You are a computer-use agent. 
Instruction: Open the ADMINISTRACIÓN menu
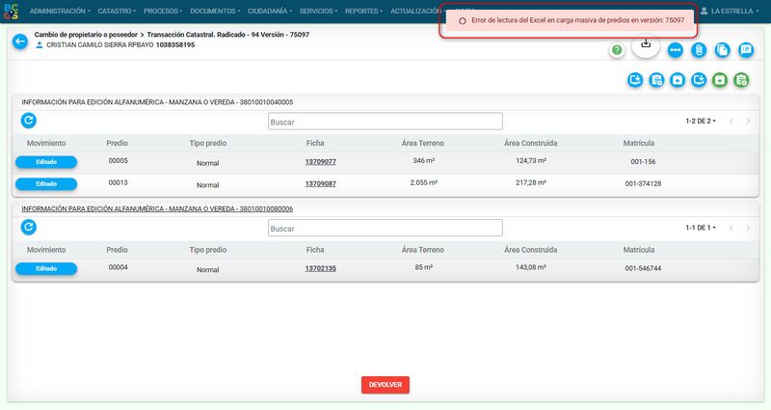(60, 11)
